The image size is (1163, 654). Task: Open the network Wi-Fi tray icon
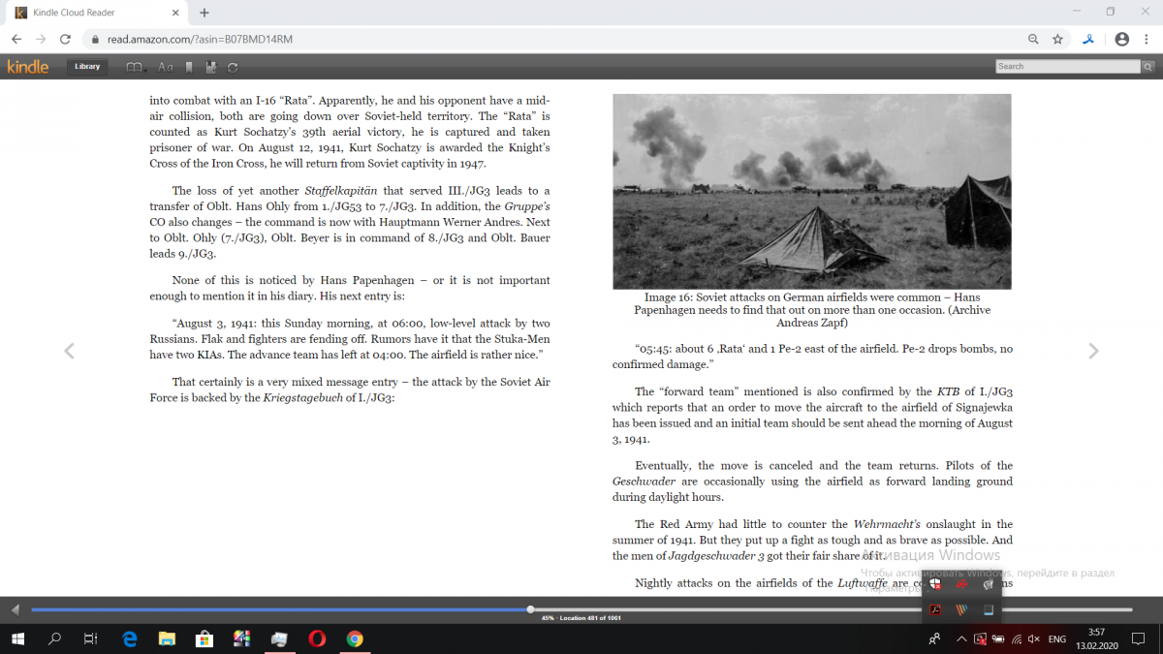pos(1016,639)
